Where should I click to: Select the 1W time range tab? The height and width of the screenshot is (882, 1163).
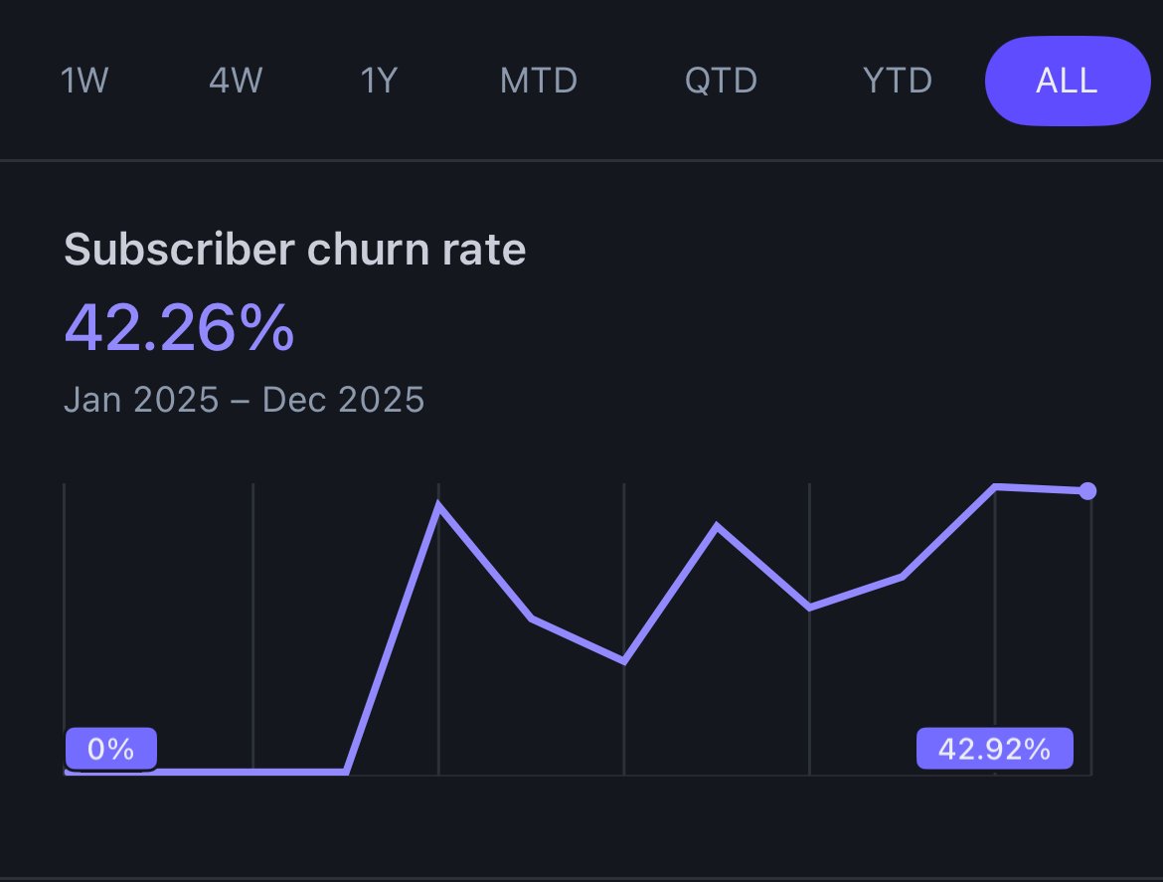(x=84, y=81)
